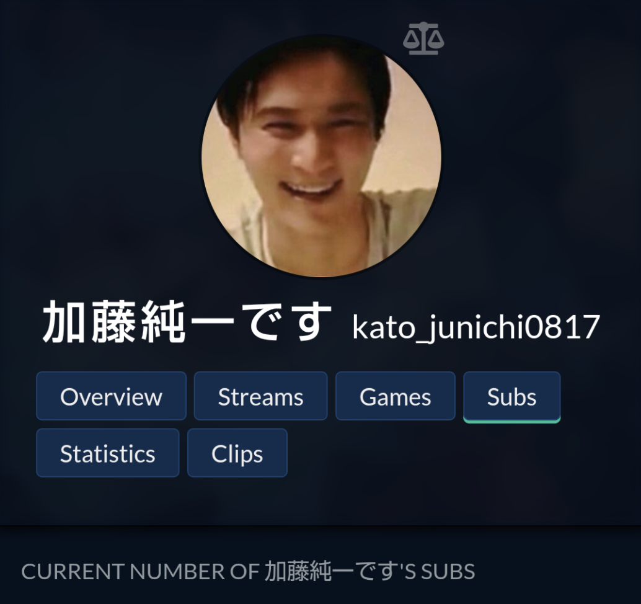Open the Statistics tab
This screenshot has height=604, width=641.
tap(108, 453)
